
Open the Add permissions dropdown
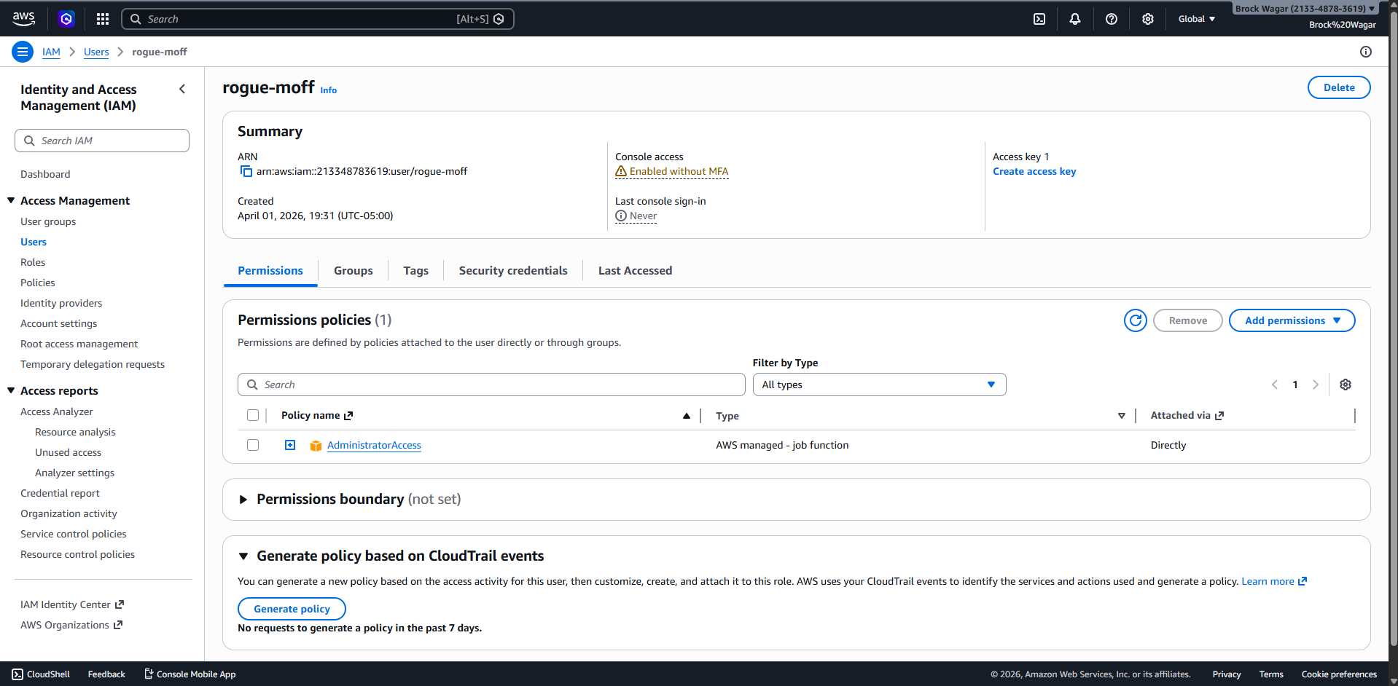[1292, 320]
